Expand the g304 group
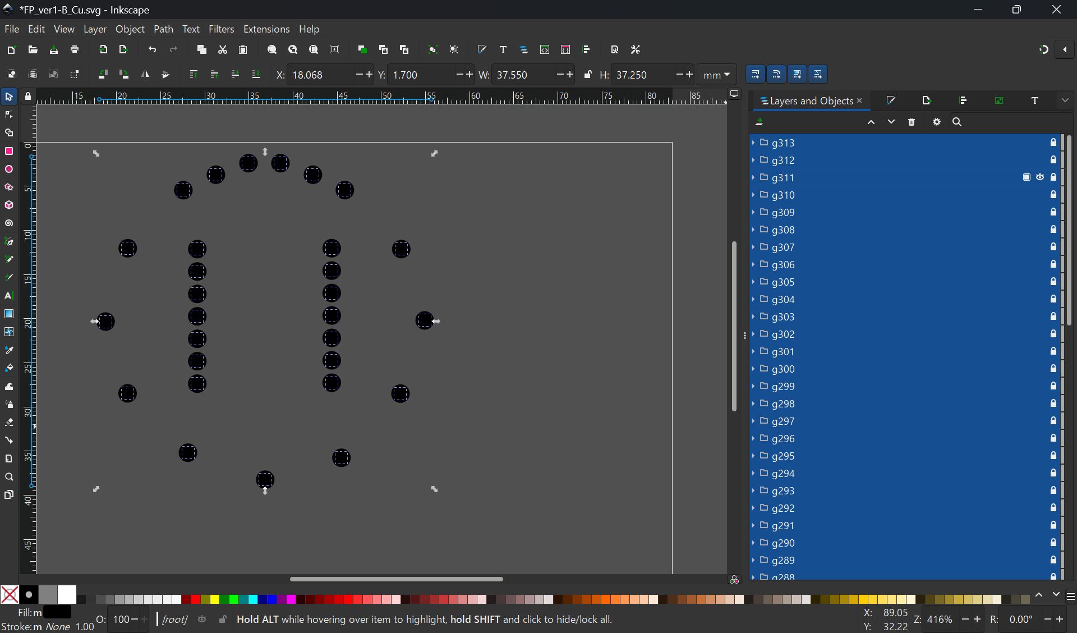 click(x=753, y=299)
